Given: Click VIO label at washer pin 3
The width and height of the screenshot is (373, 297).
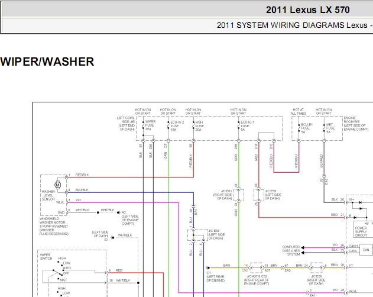Looking at the screenshot, I should coord(78,200).
